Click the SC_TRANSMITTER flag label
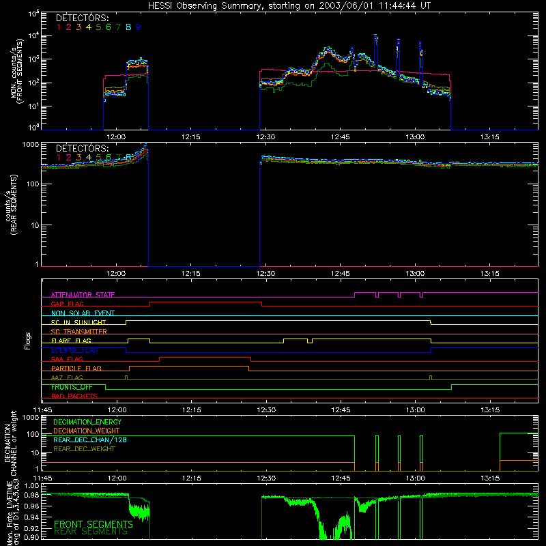The width and height of the screenshot is (546, 546). (79, 332)
